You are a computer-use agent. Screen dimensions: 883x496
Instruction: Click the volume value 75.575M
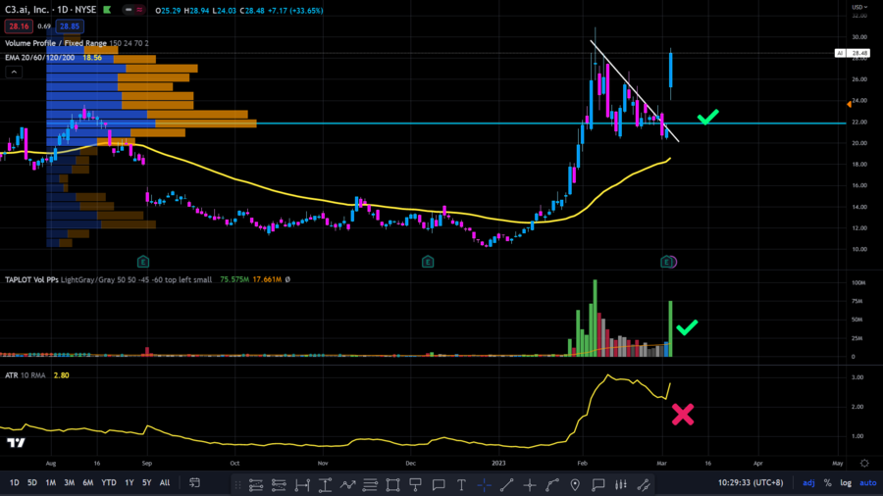pos(234,279)
